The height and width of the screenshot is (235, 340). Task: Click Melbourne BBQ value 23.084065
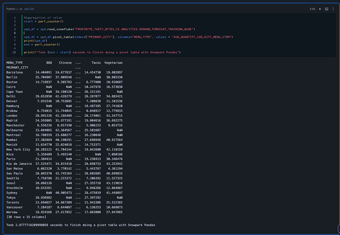click(43, 130)
